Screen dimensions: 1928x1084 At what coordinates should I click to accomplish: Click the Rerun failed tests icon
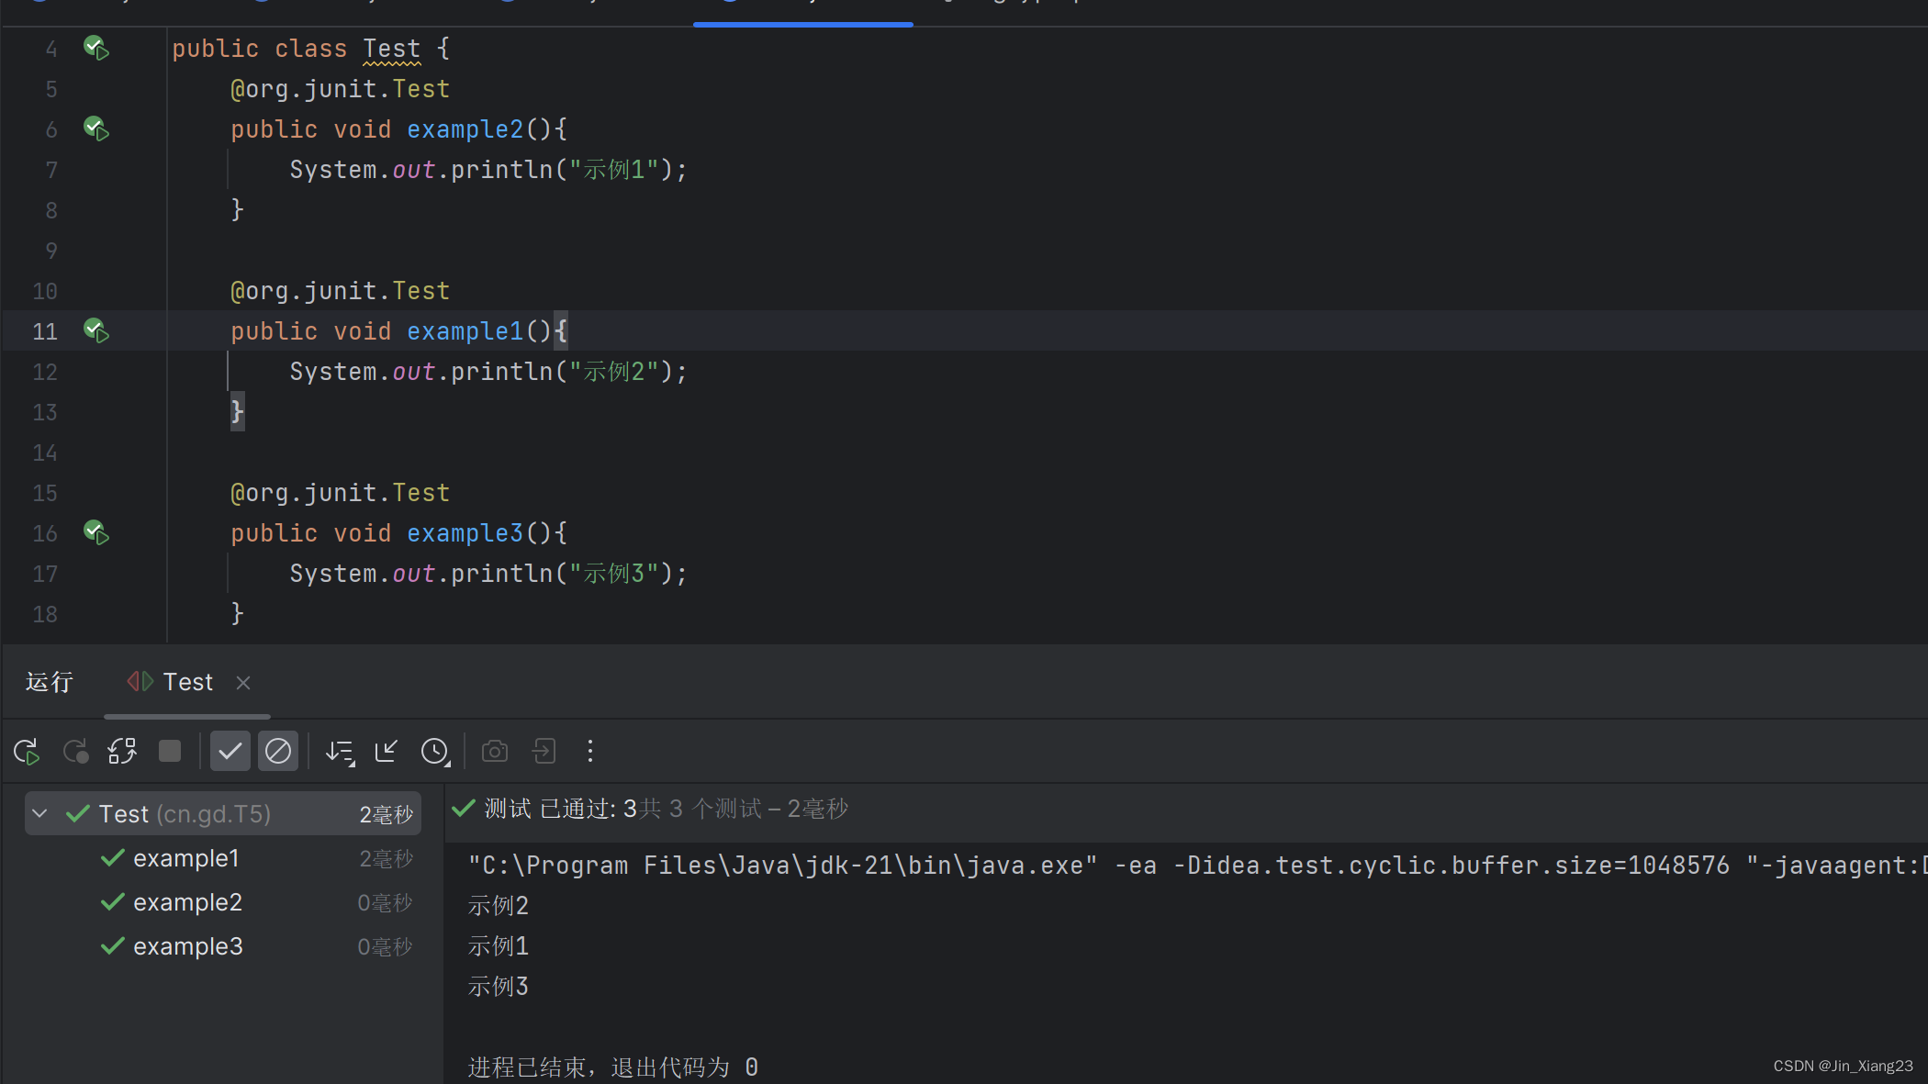click(75, 752)
